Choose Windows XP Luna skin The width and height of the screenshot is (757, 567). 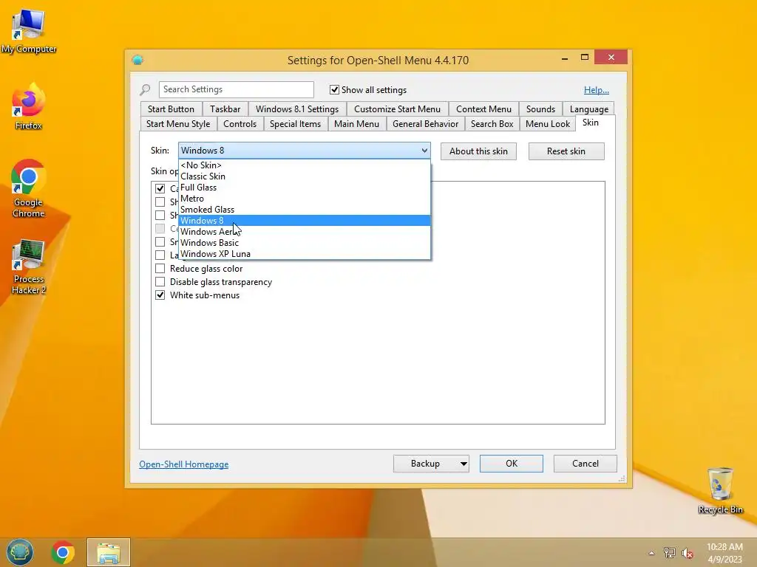tap(304, 254)
